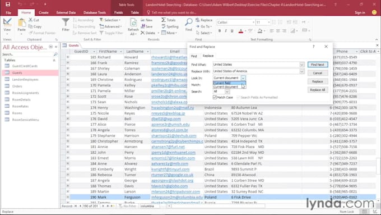This screenshot has width=381, height=215.
Task: Select Current field option in list
Action: click(229, 83)
